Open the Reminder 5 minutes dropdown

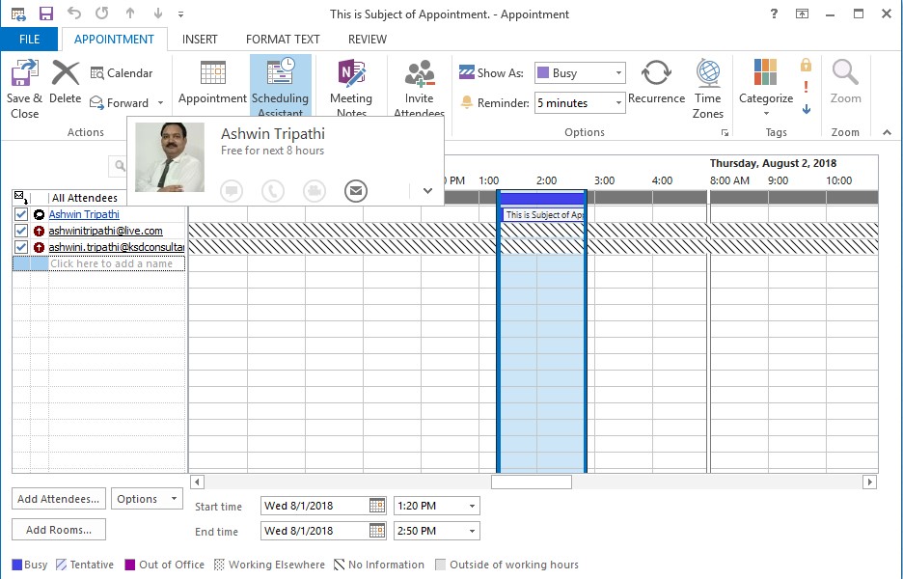[x=617, y=103]
